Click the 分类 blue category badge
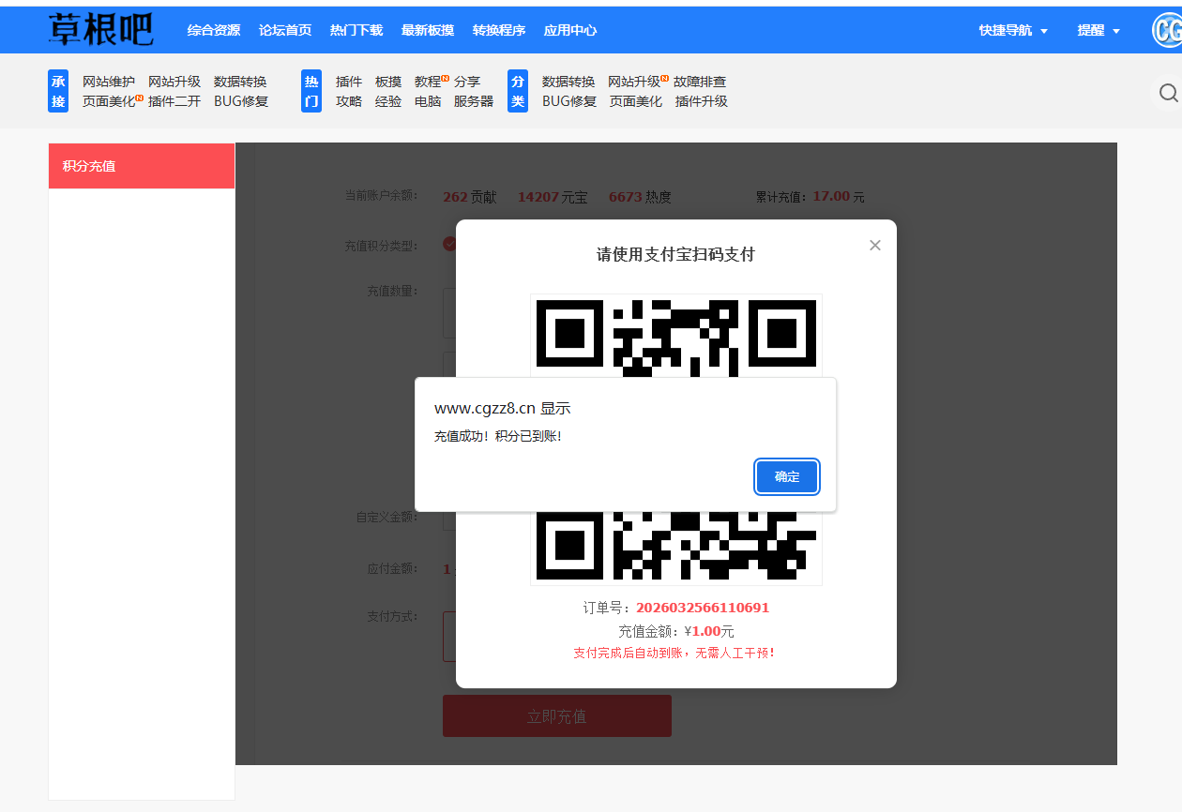Screen dimensions: 1182x812 pos(518,91)
